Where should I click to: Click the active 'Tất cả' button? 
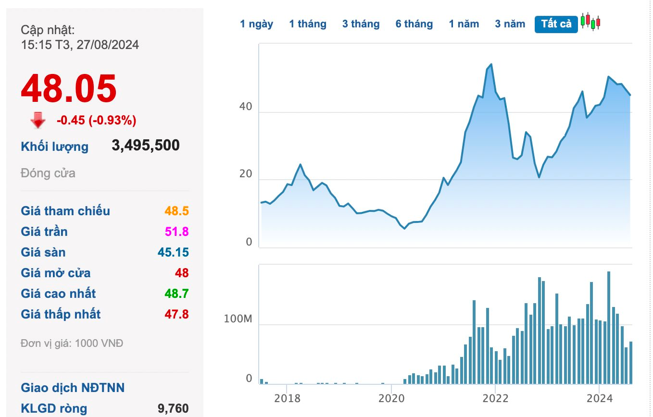pyautogui.click(x=556, y=24)
